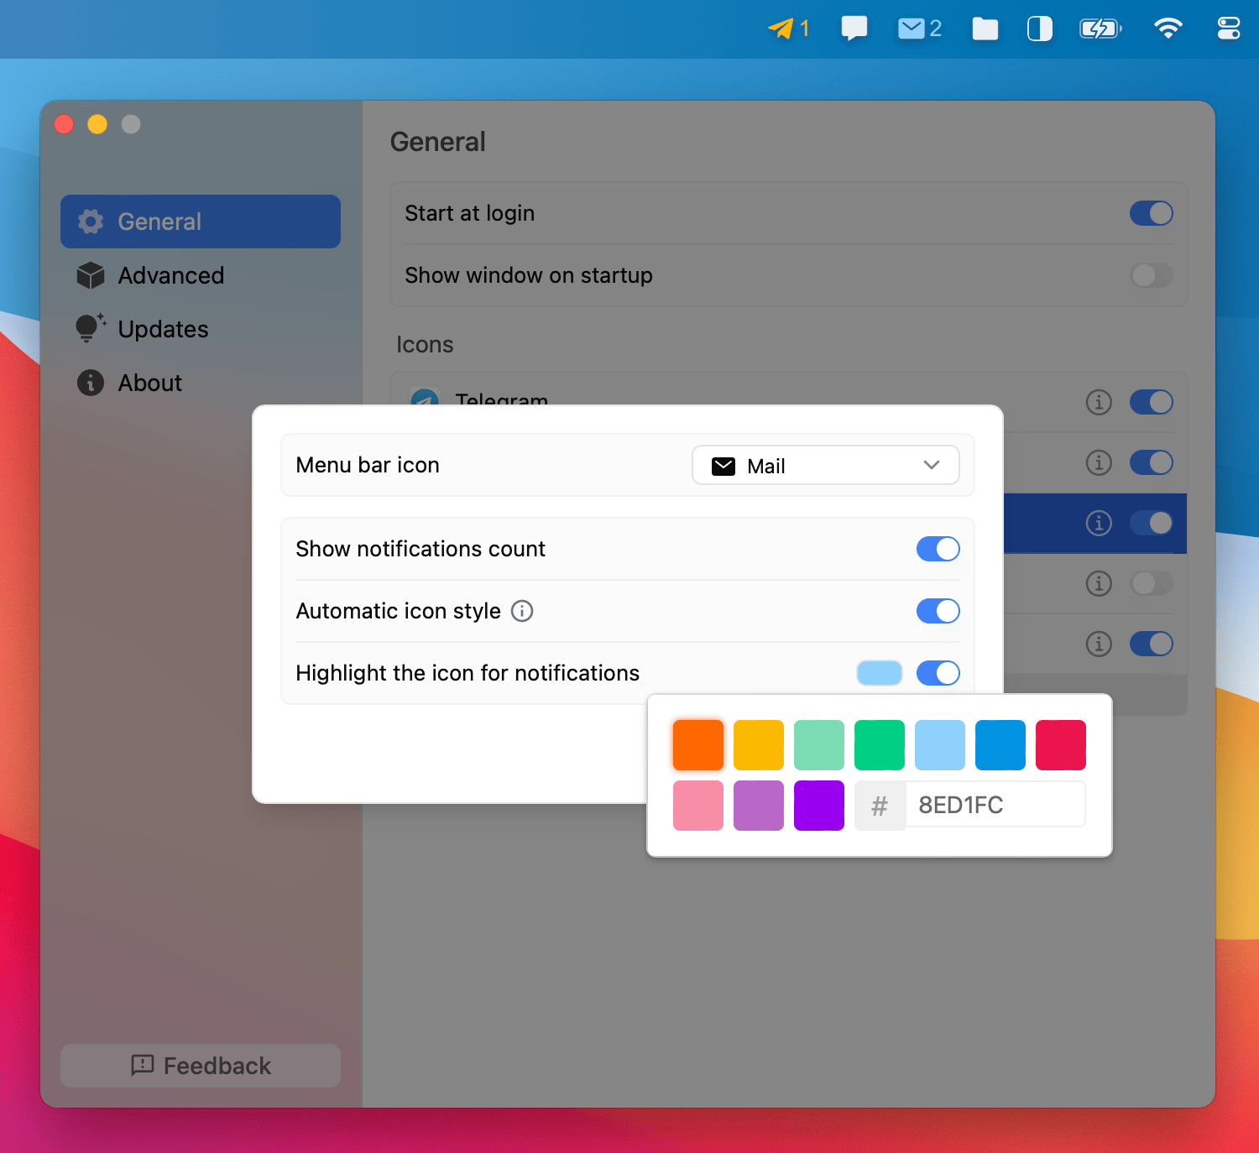
Task: Open the Messages speech bubble menu bar icon
Action: coord(854,29)
